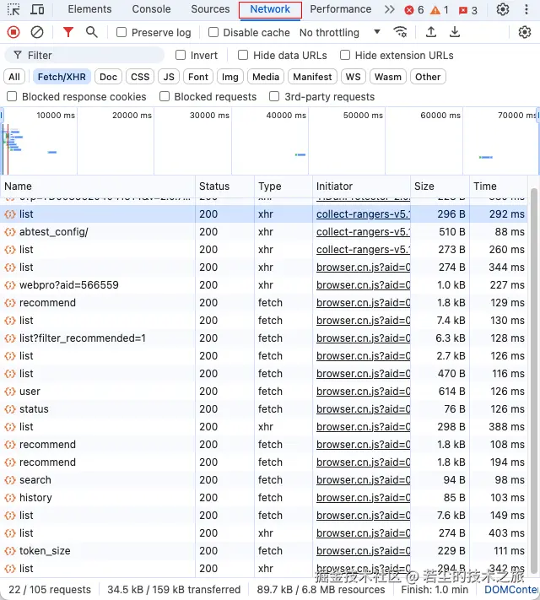This screenshot has height=600, width=540.
Task: Select the Doc request type filter
Action: pyautogui.click(x=108, y=77)
